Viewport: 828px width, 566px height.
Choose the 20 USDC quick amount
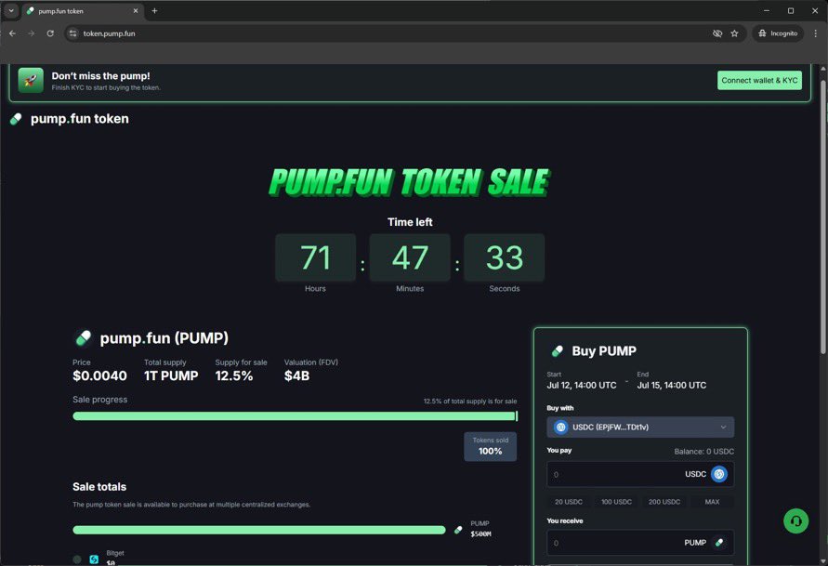[x=568, y=502]
